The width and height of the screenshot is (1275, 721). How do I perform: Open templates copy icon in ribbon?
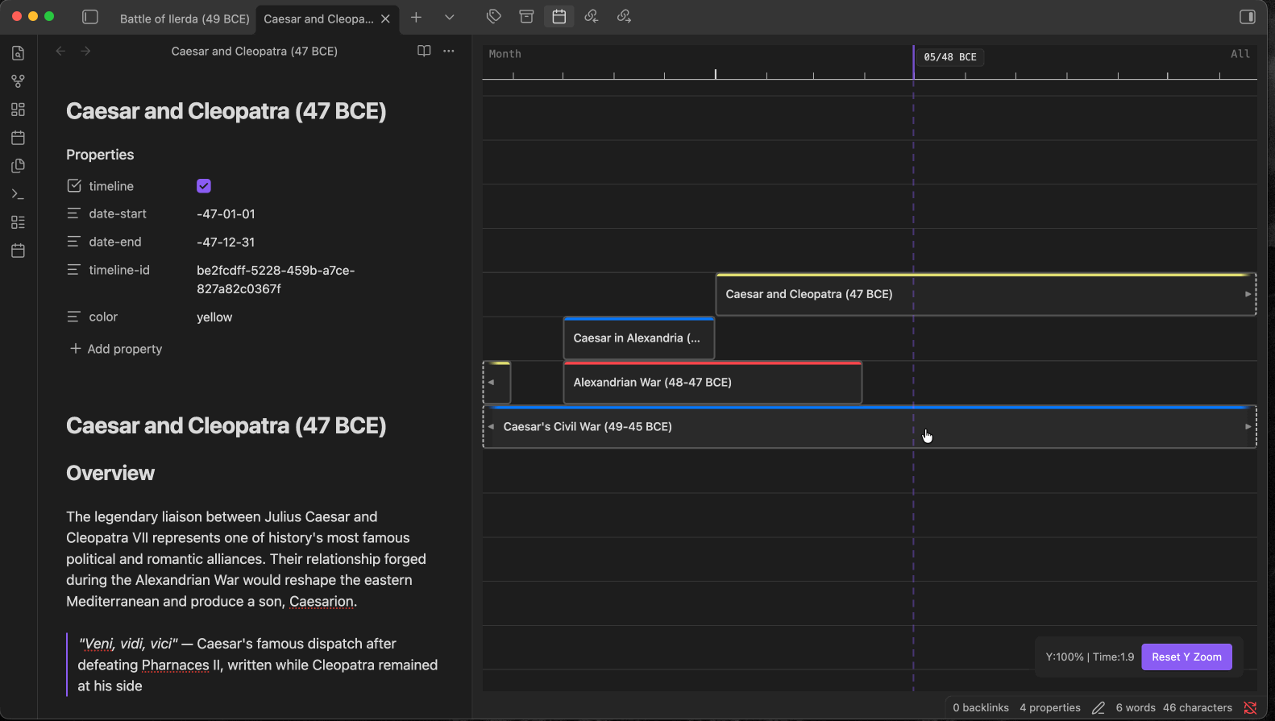click(18, 166)
